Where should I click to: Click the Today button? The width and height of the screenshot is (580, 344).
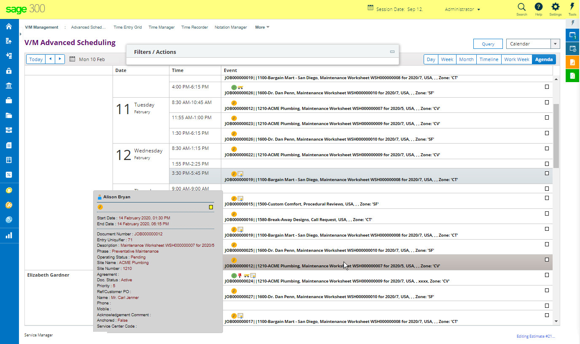tap(36, 59)
